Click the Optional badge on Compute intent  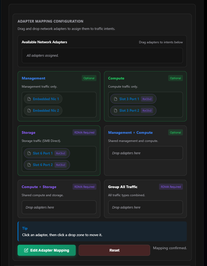coord(175,78)
